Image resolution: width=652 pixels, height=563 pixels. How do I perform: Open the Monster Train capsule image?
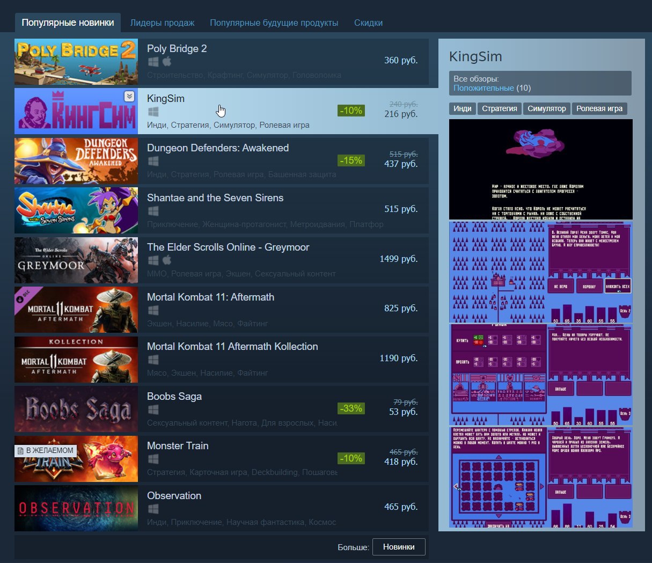coord(76,459)
